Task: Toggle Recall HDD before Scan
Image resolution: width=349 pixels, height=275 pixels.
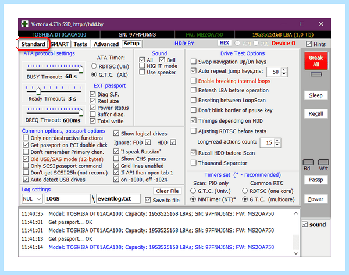Action: [194, 153]
